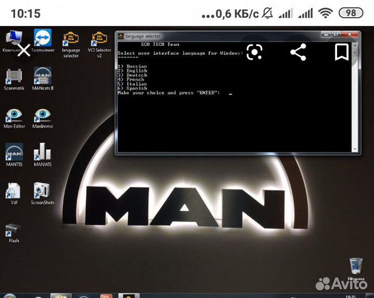
Task: Click the "3) Deutsch" option line
Action: coord(132,75)
